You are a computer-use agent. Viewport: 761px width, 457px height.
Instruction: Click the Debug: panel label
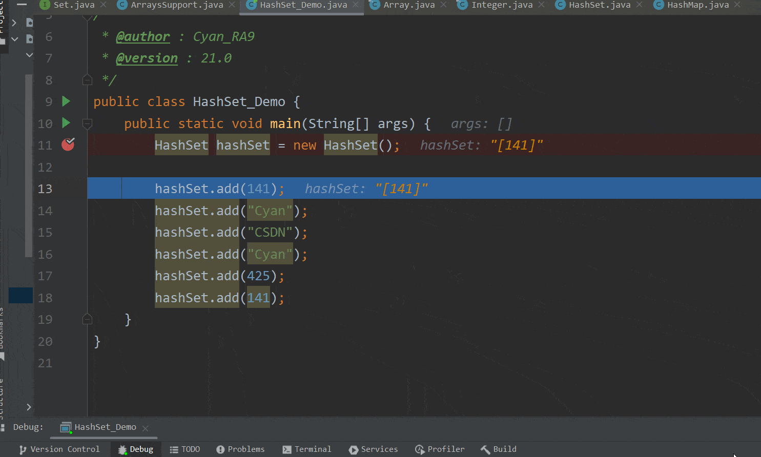pyautogui.click(x=28, y=427)
